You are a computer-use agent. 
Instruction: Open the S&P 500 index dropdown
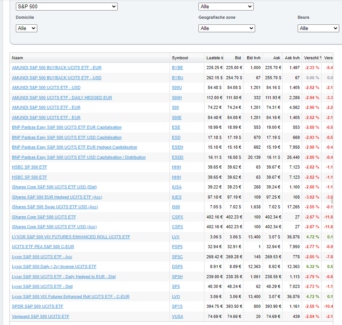(67, 6)
